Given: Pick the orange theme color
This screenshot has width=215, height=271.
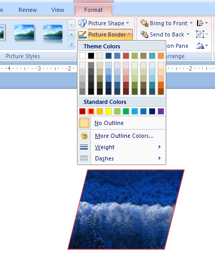Looking at the screenshot, I should pyautogui.click(x=161, y=56).
